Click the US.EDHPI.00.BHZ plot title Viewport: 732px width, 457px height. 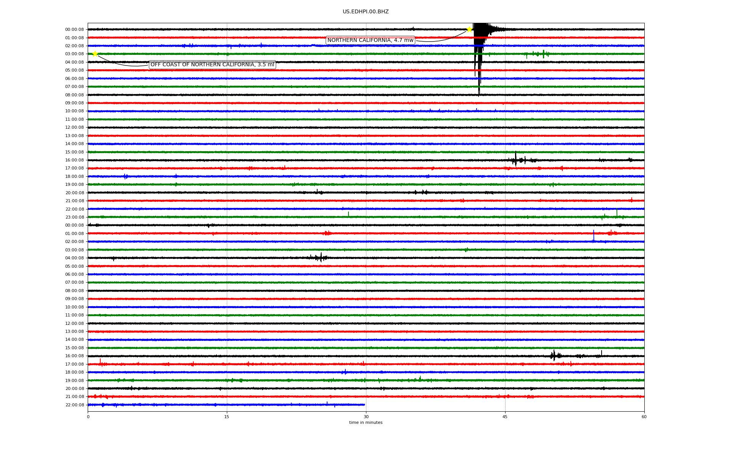[x=366, y=12]
